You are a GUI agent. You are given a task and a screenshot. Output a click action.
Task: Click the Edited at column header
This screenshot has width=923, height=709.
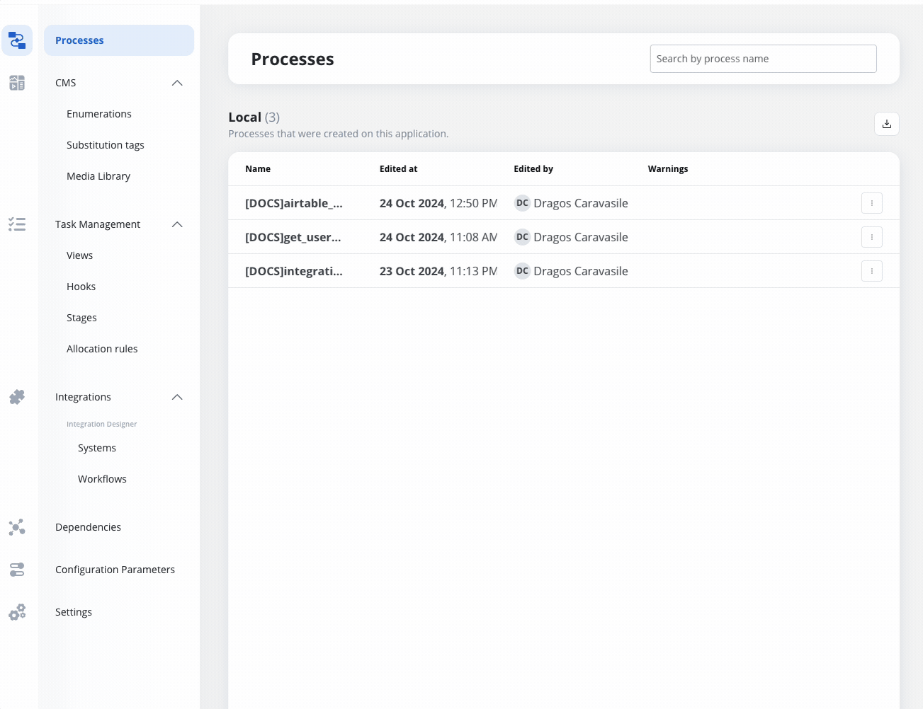coord(399,169)
